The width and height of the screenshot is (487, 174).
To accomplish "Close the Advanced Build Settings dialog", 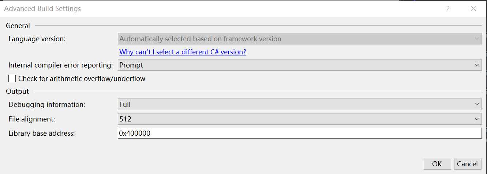I will point(473,9).
